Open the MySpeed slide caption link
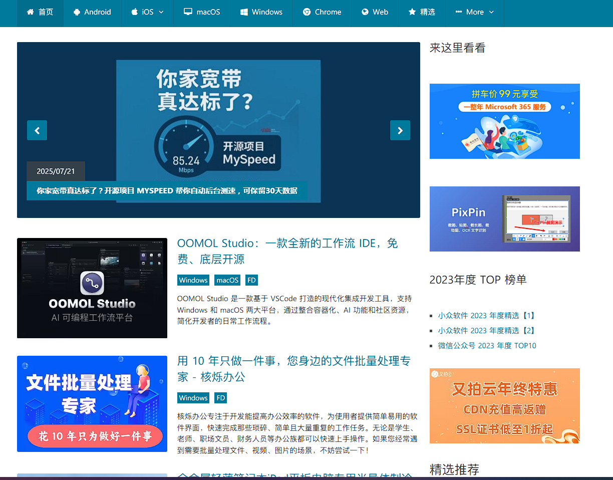613x480 pixels. pyautogui.click(x=167, y=191)
